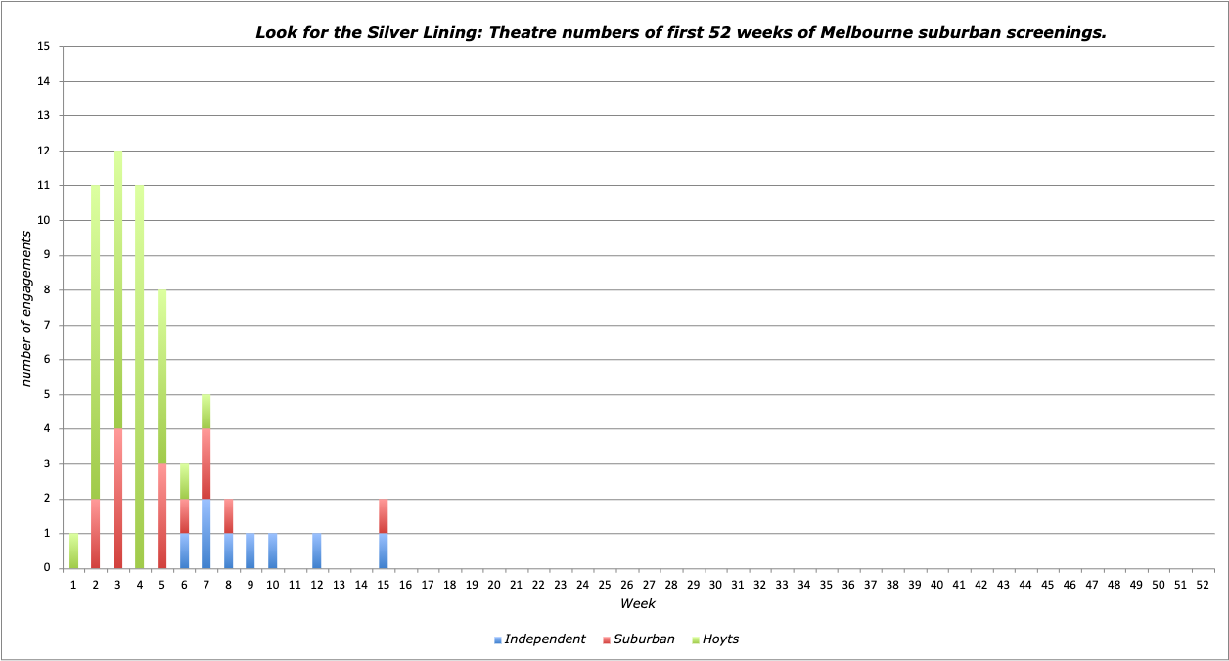Image resolution: width=1229 pixels, height=661 pixels.
Task: Select the Suburban legend label
Action: click(x=644, y=639)
